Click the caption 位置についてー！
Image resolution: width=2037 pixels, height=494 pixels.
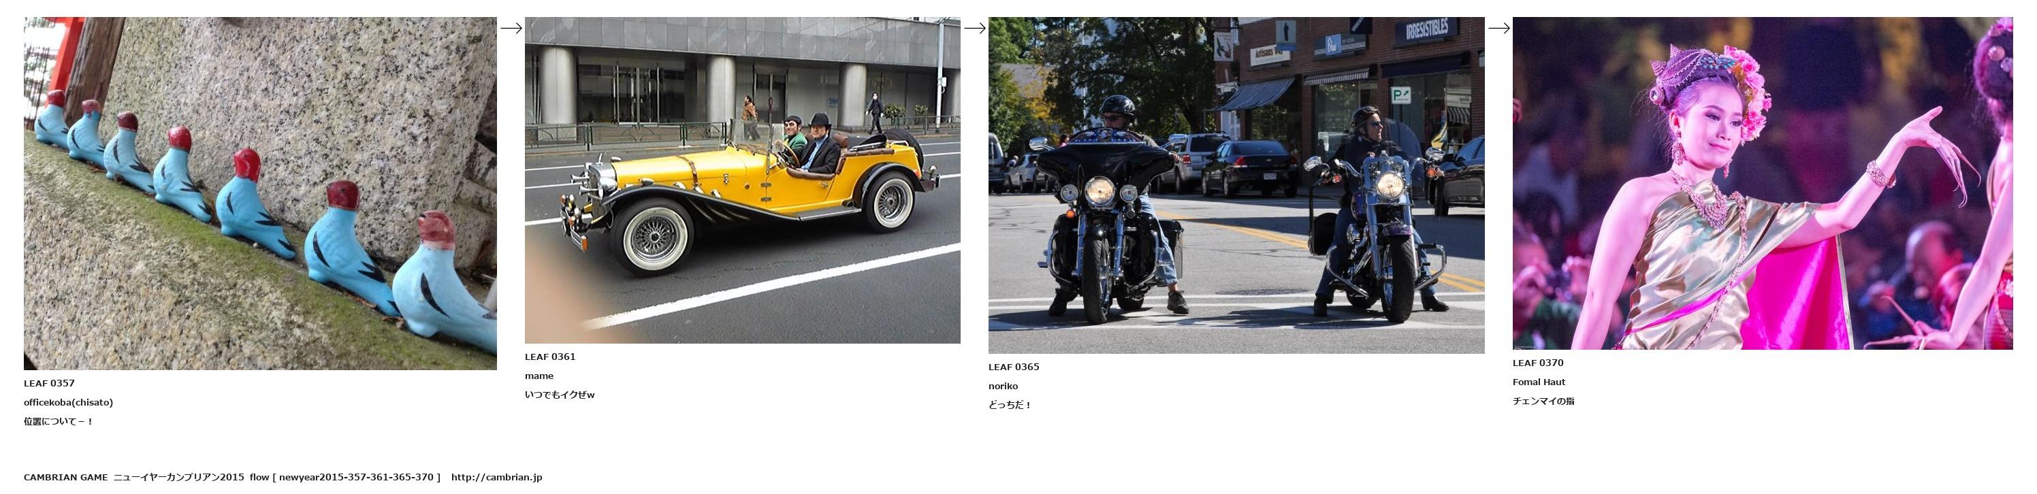59,421
